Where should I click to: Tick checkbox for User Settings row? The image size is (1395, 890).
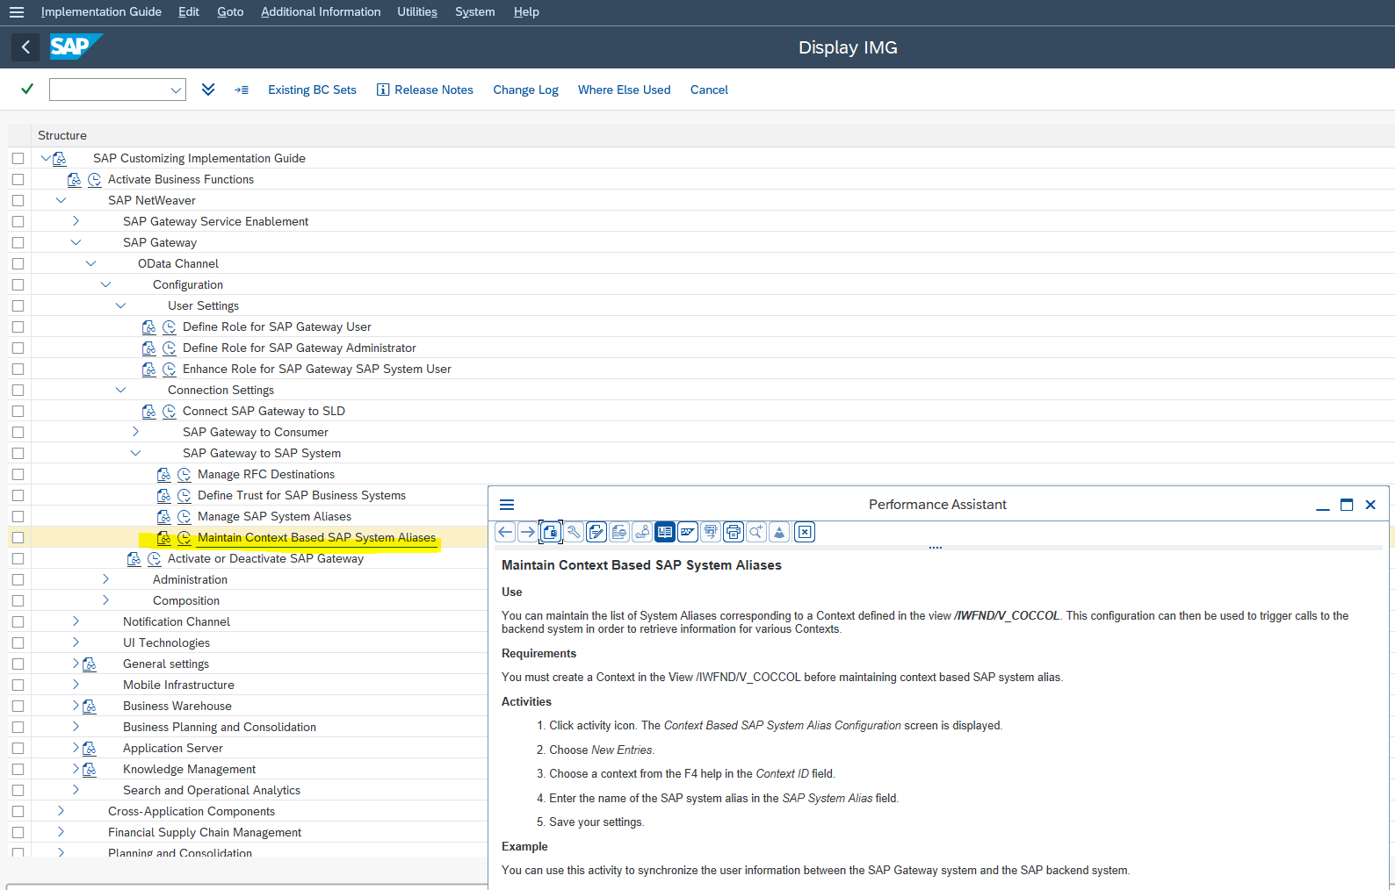18,305
